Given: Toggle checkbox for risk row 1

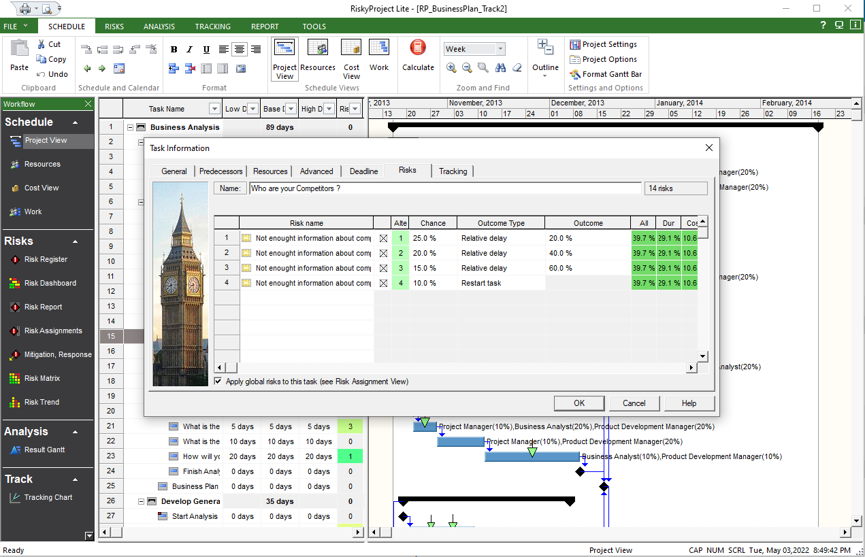Looking at the screenshot, I should click(383, 238).
